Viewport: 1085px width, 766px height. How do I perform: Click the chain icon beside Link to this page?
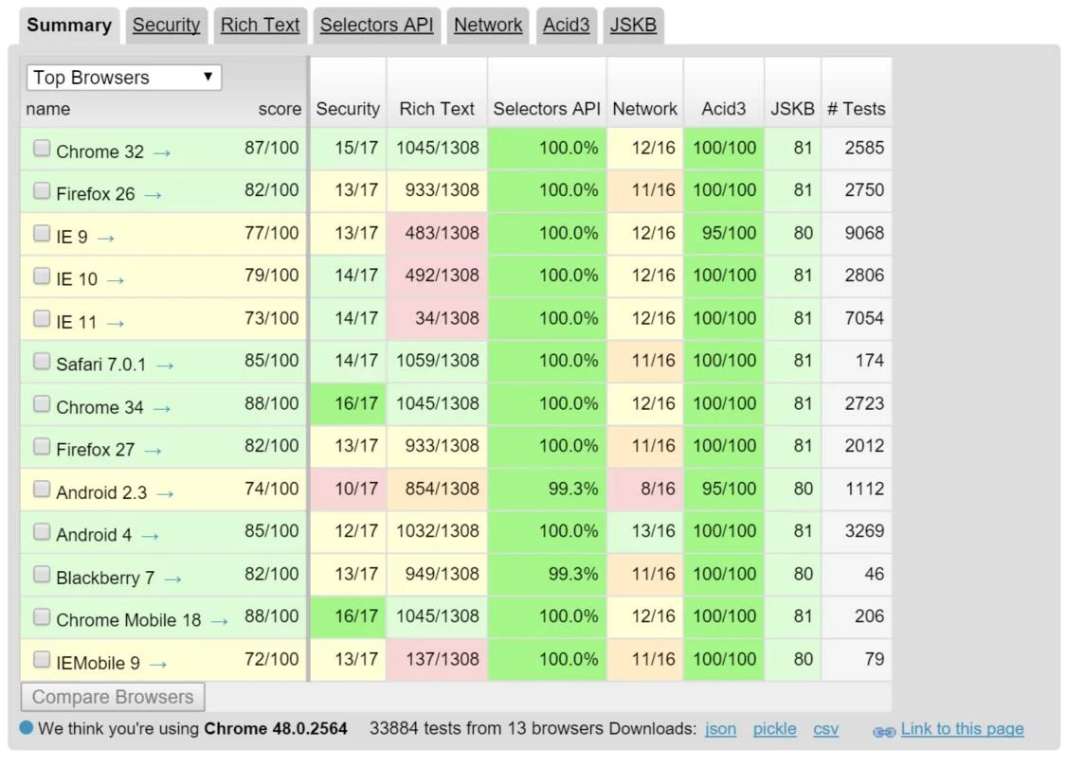[884, 731]
